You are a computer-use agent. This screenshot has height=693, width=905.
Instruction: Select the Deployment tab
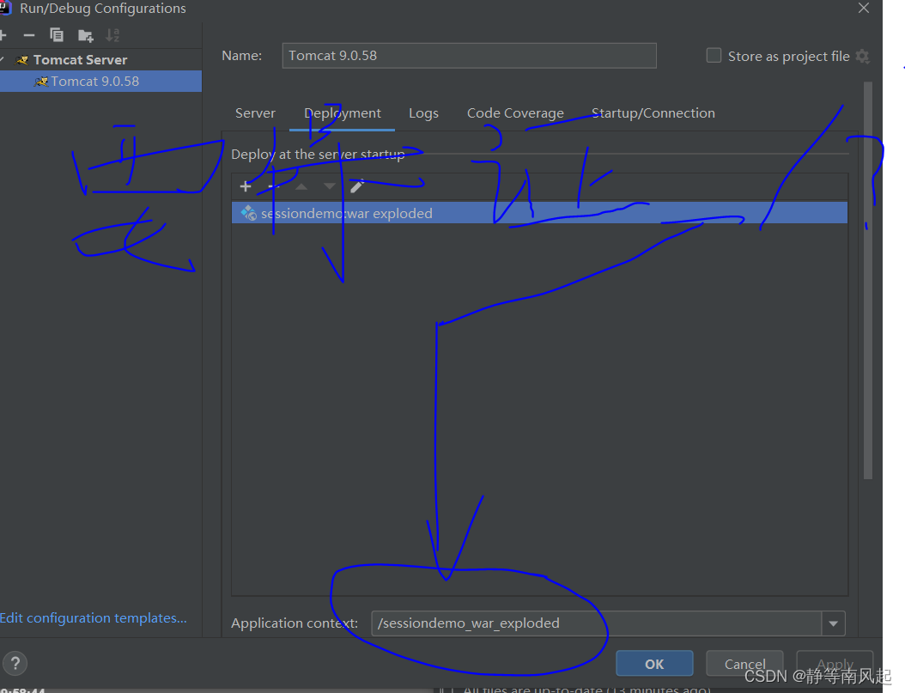coord(343,113)
